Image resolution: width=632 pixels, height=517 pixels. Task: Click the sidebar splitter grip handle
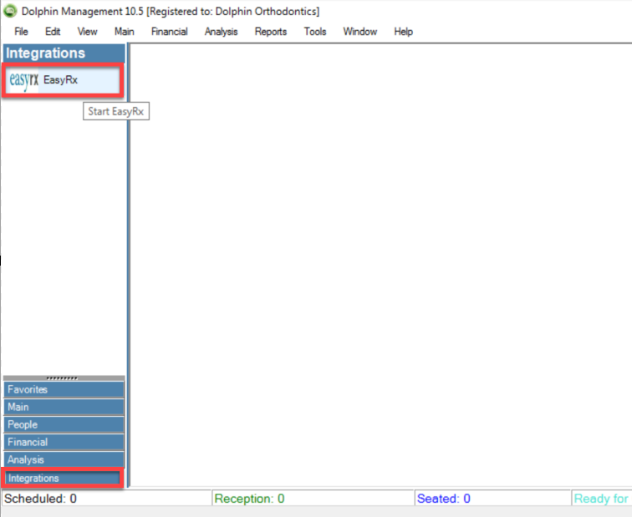click(x=62, y=378)
